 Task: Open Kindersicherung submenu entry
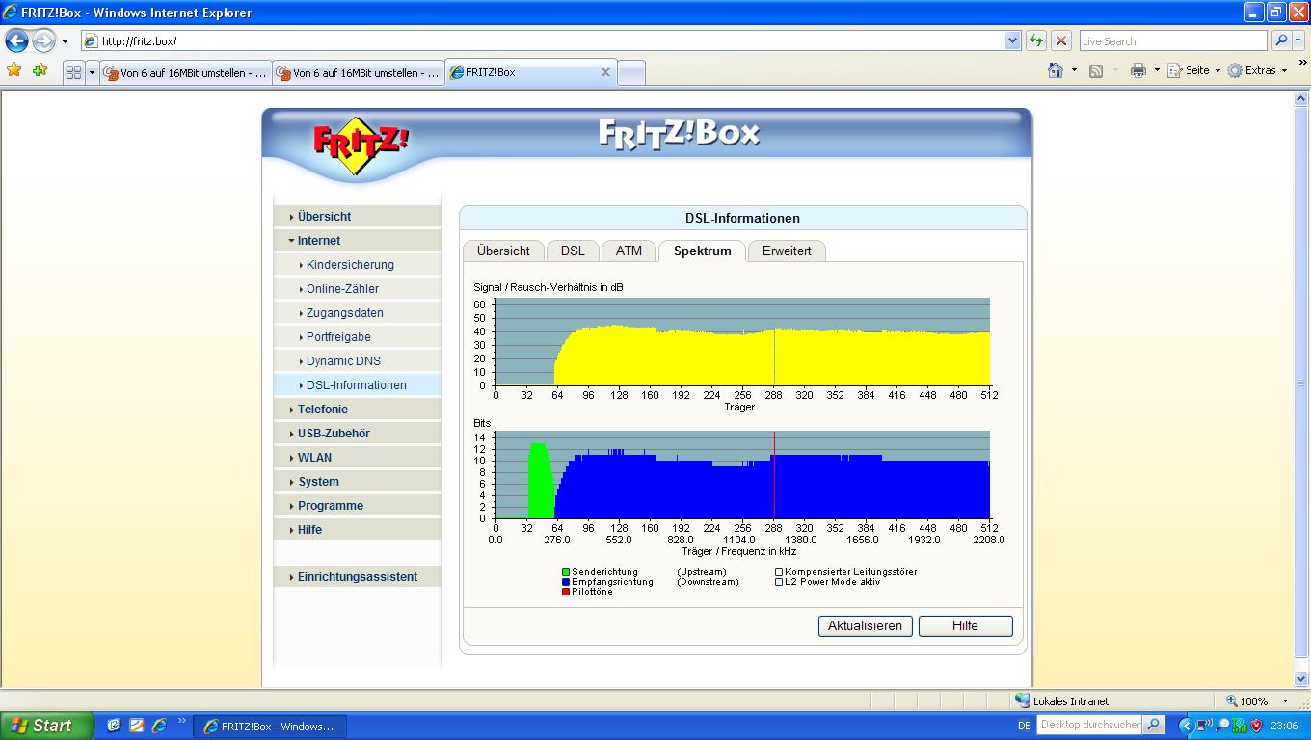click(x=358, y=265)
